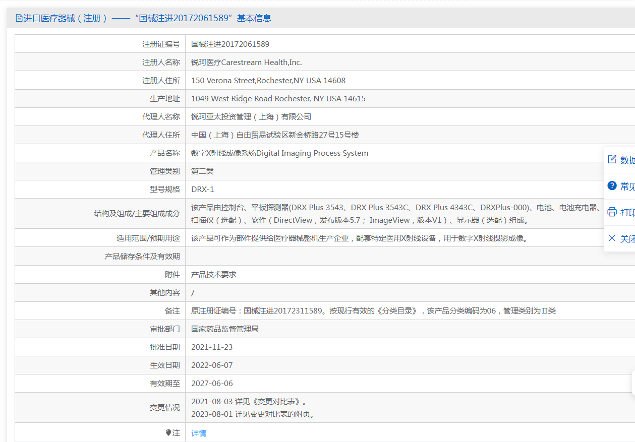Select product name 数字X射线成像系统Digital Imaging Process System

pyautogui.click(x=280, y=153)
